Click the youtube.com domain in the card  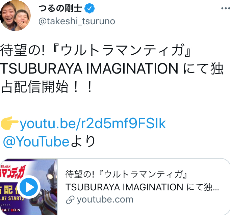click(x=105, y=199)
